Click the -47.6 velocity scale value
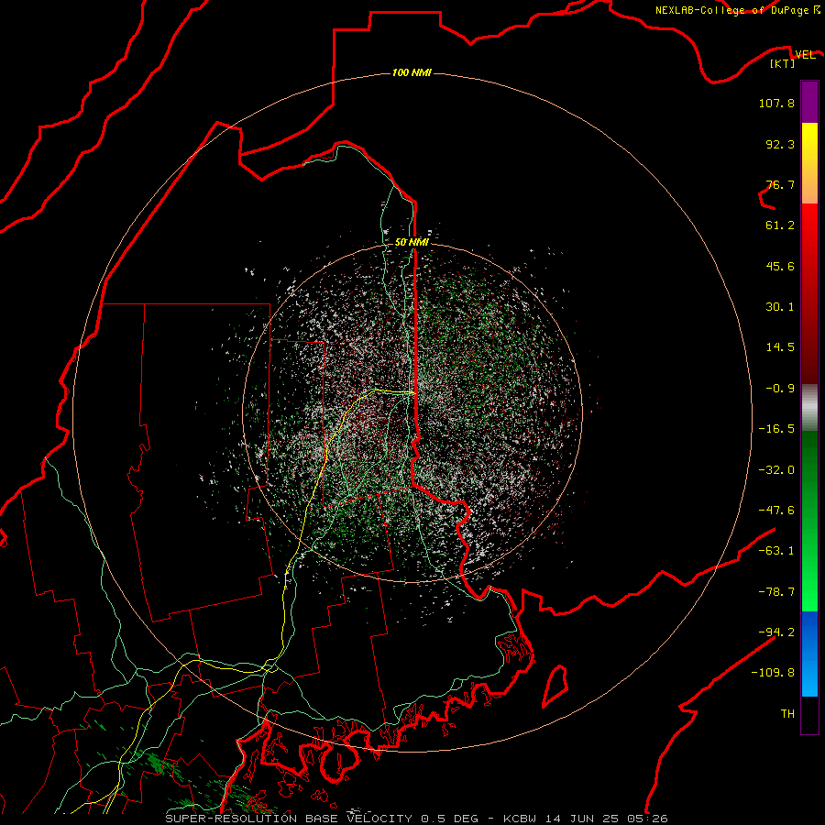 (776, 511)
